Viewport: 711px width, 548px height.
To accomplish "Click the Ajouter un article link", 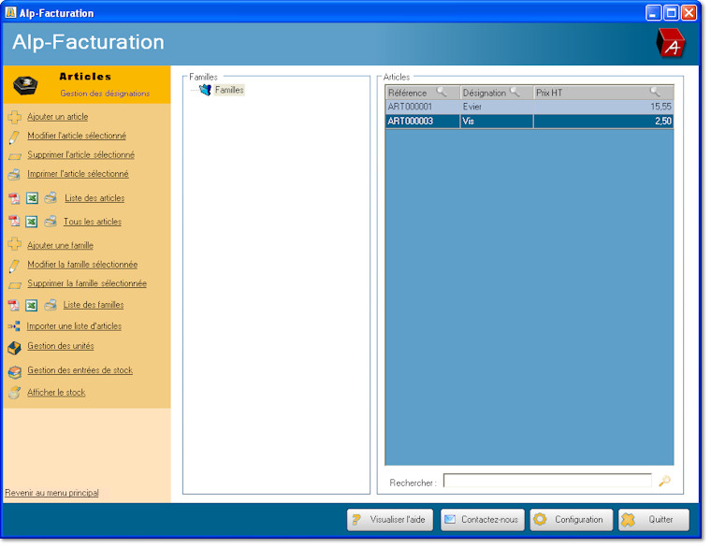I will tap(57, 117).
